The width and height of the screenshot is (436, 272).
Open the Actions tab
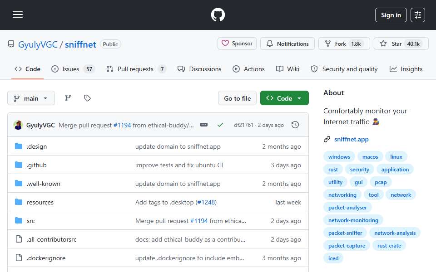coord(248,69)
